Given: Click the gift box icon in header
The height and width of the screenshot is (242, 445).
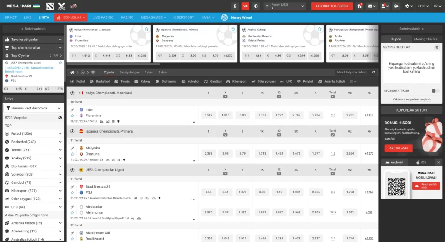Looking at the screenshot, I should coord(359,6).
